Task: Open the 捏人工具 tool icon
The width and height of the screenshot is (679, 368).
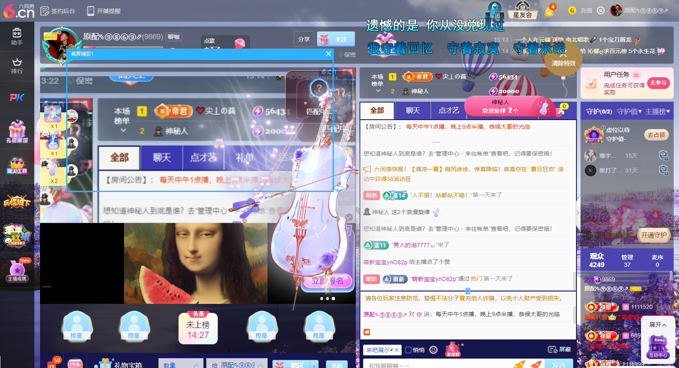Action: [17, 166]
